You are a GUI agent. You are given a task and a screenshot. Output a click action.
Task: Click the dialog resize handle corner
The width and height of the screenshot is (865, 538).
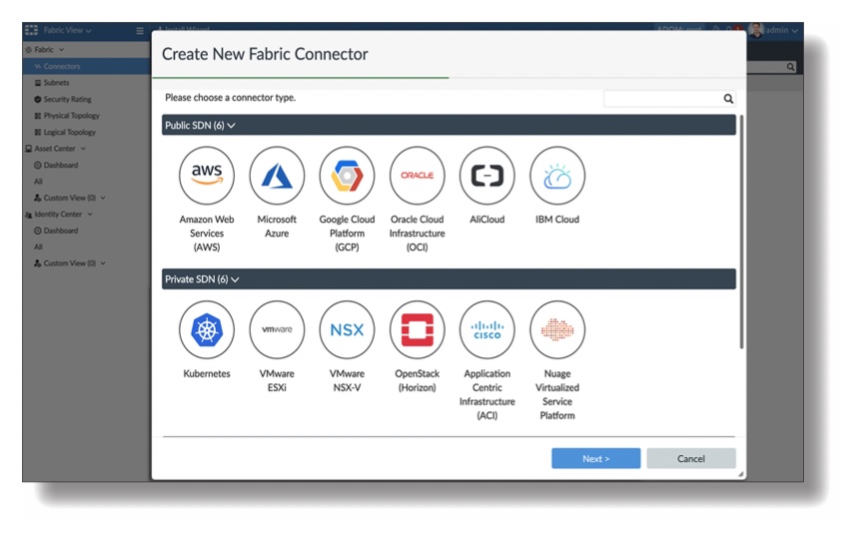(x=741, y=474)
